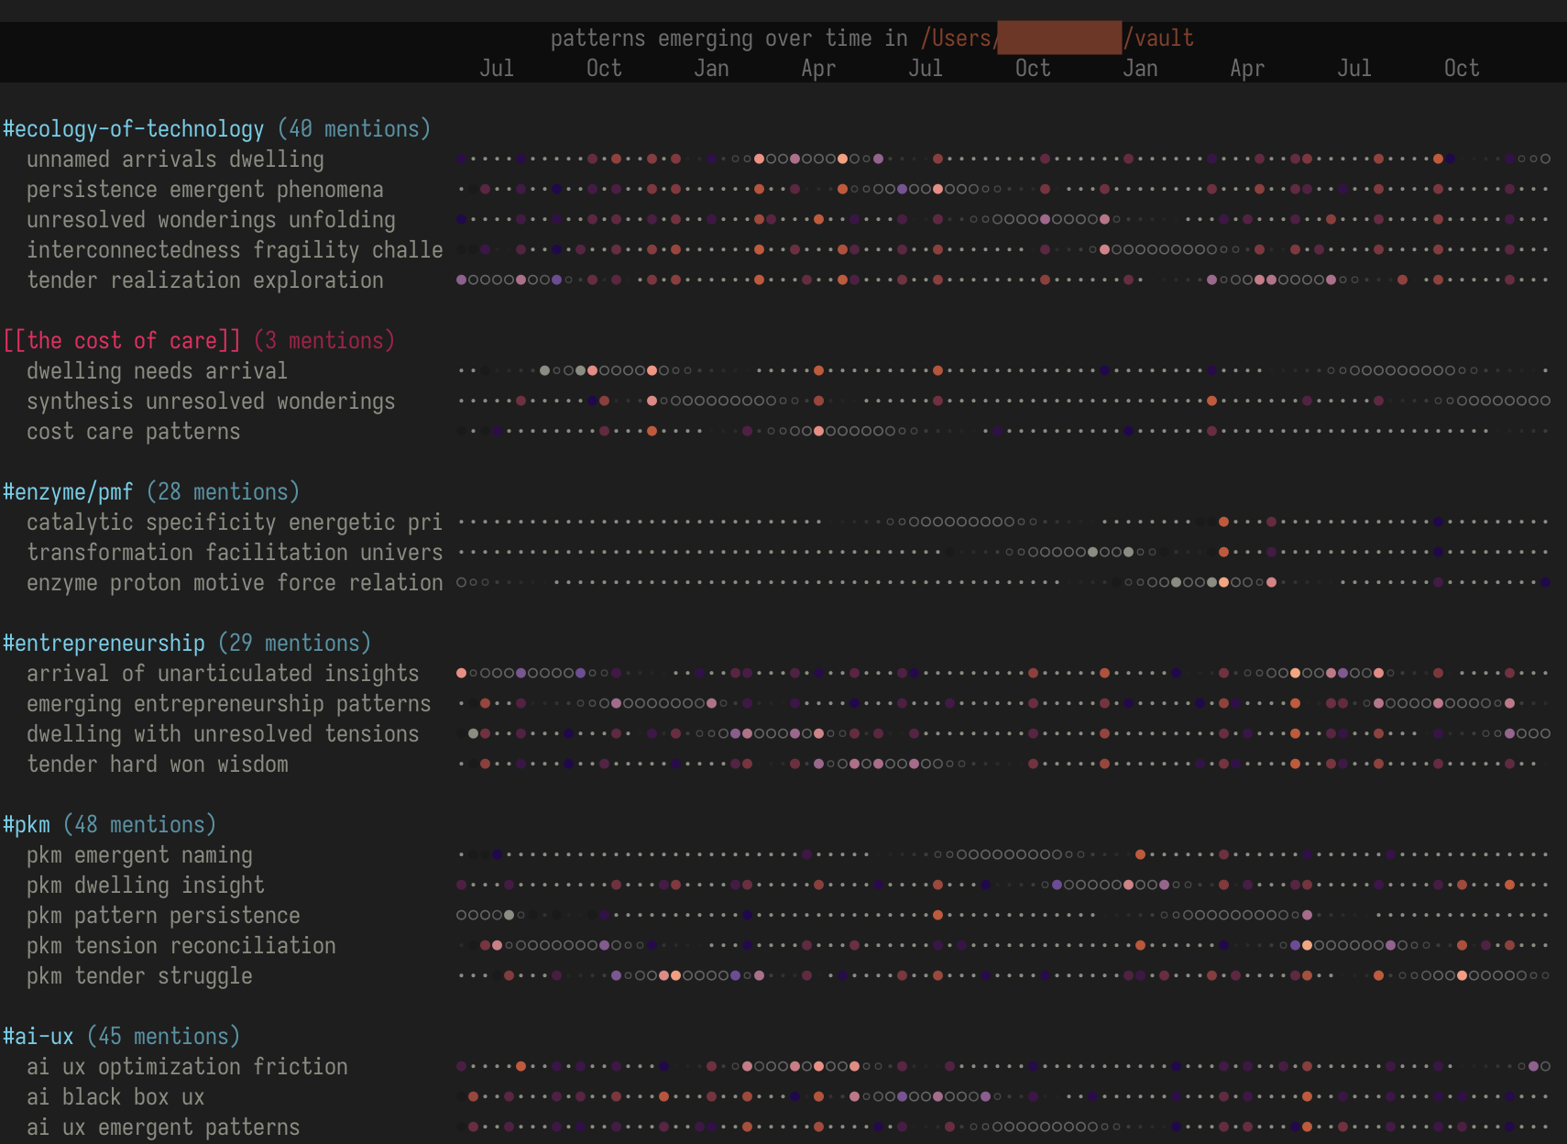Select the 'pkm tender struggle' row label

click(x=139, y=976)
